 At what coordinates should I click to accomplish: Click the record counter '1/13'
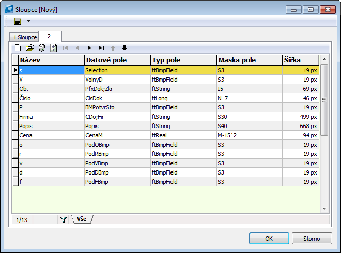pos(22,220)
